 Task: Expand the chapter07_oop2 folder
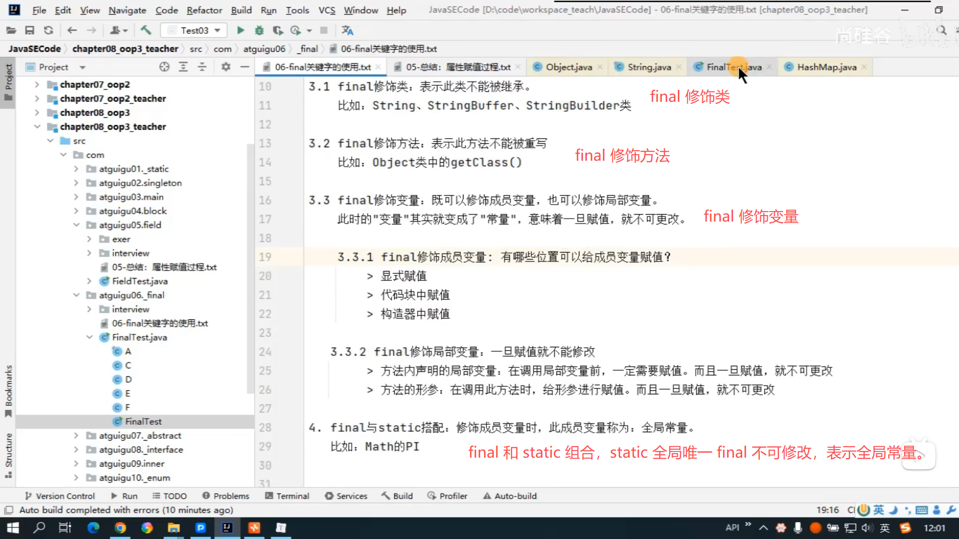pos(37,84)
